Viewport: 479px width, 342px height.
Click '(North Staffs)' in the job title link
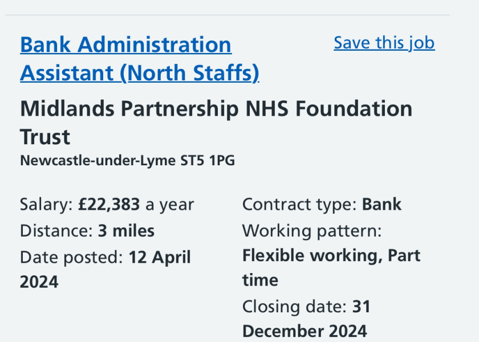[189, 74]
